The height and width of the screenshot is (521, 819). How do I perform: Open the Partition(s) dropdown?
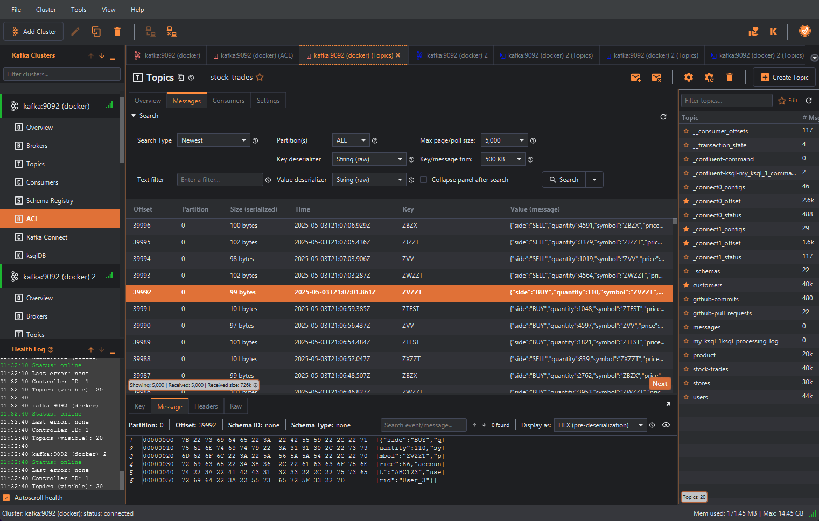[x=351, y=140]
